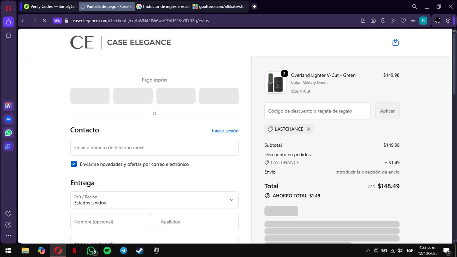Click Overland Lighter product thumbnail
The image size is (457, 257).
click(x=275, y=83)
